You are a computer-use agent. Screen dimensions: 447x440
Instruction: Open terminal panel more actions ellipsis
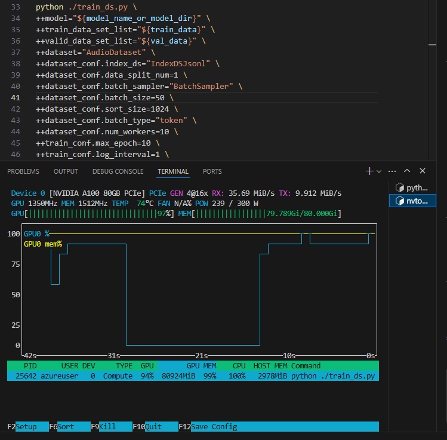click(x=392, y=171)
